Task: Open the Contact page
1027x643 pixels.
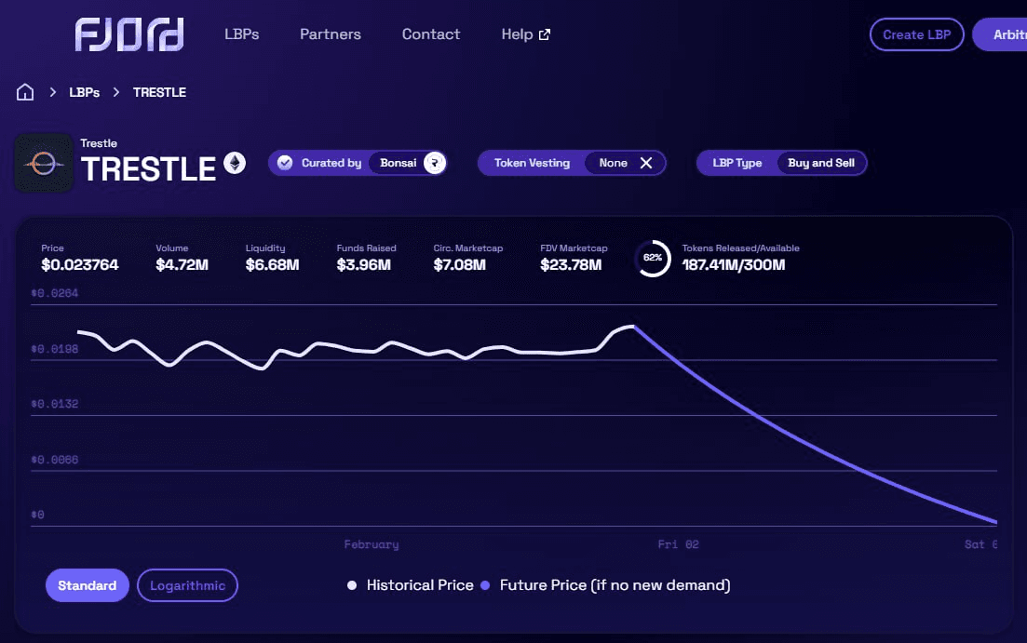Action: [430, 34]
